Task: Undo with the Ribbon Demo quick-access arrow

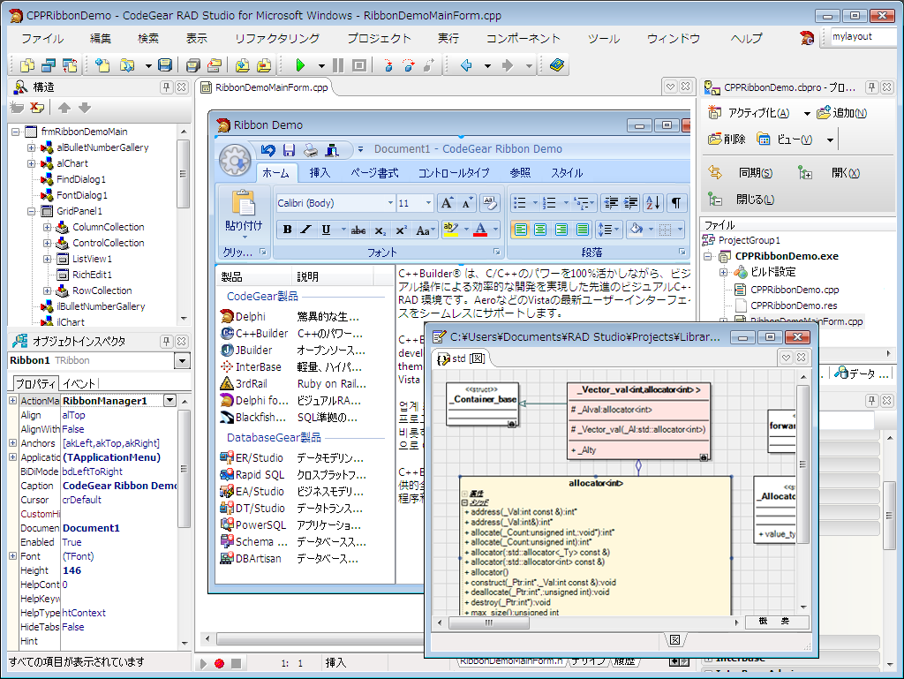Action: (268, 150)
